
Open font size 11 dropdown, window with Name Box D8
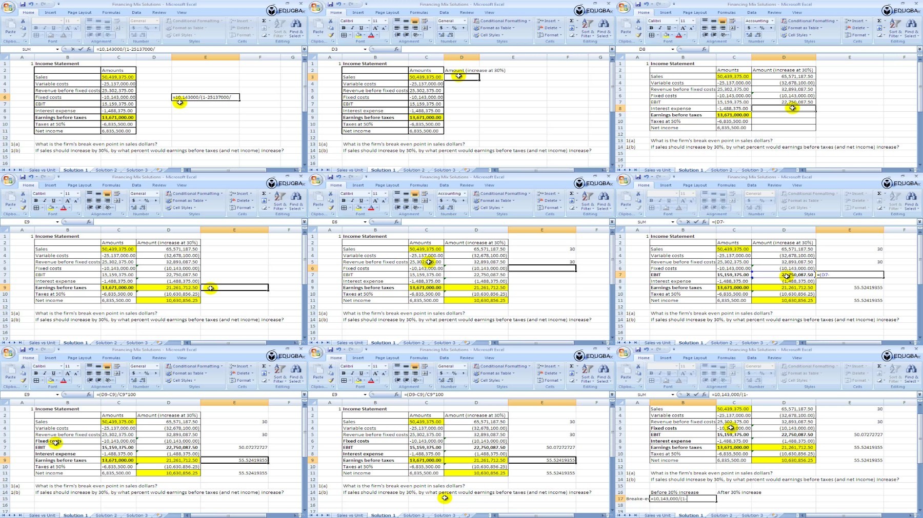pyautogui.click(x=693, y=21)
